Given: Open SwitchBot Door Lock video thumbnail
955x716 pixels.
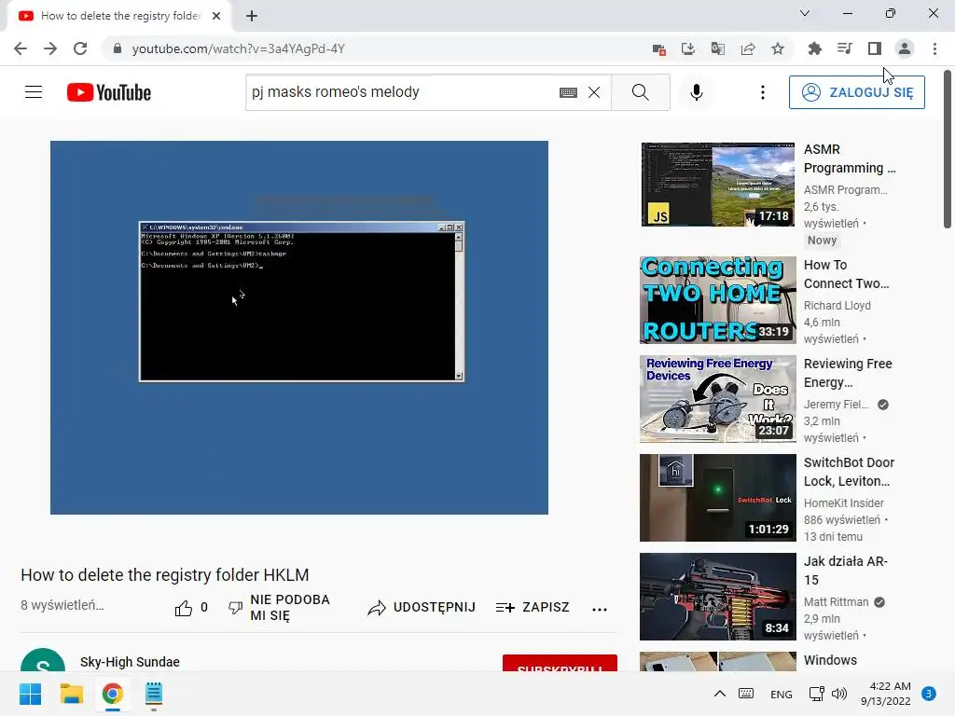Looking at the screenshot, I should click(717, 498).
